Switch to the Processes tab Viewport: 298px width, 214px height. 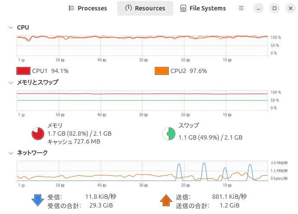point(88,8)
